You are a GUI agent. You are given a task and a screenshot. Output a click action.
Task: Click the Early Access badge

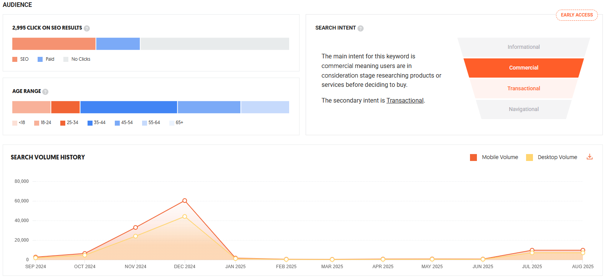tap(576, 15)
